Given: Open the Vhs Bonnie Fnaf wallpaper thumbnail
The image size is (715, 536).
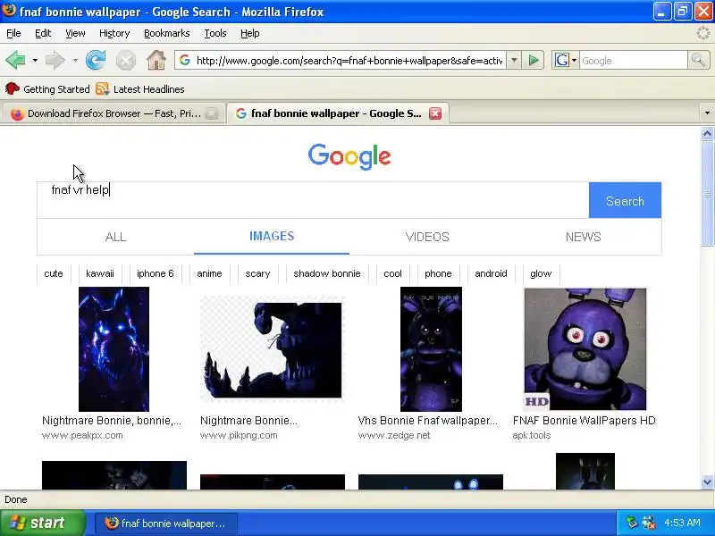Looking at the screenshot, I should [x=431, y=349].
